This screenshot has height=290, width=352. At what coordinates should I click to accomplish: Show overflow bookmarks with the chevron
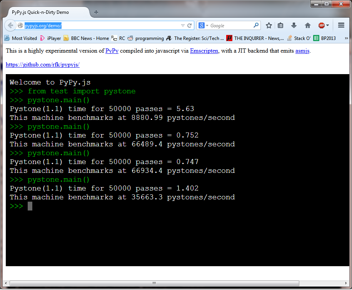pos(346,38)
